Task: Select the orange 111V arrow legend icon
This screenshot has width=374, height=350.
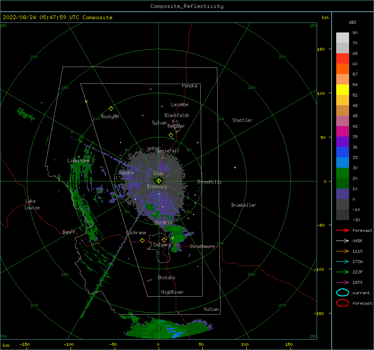Action: click(x=342, y=251)
